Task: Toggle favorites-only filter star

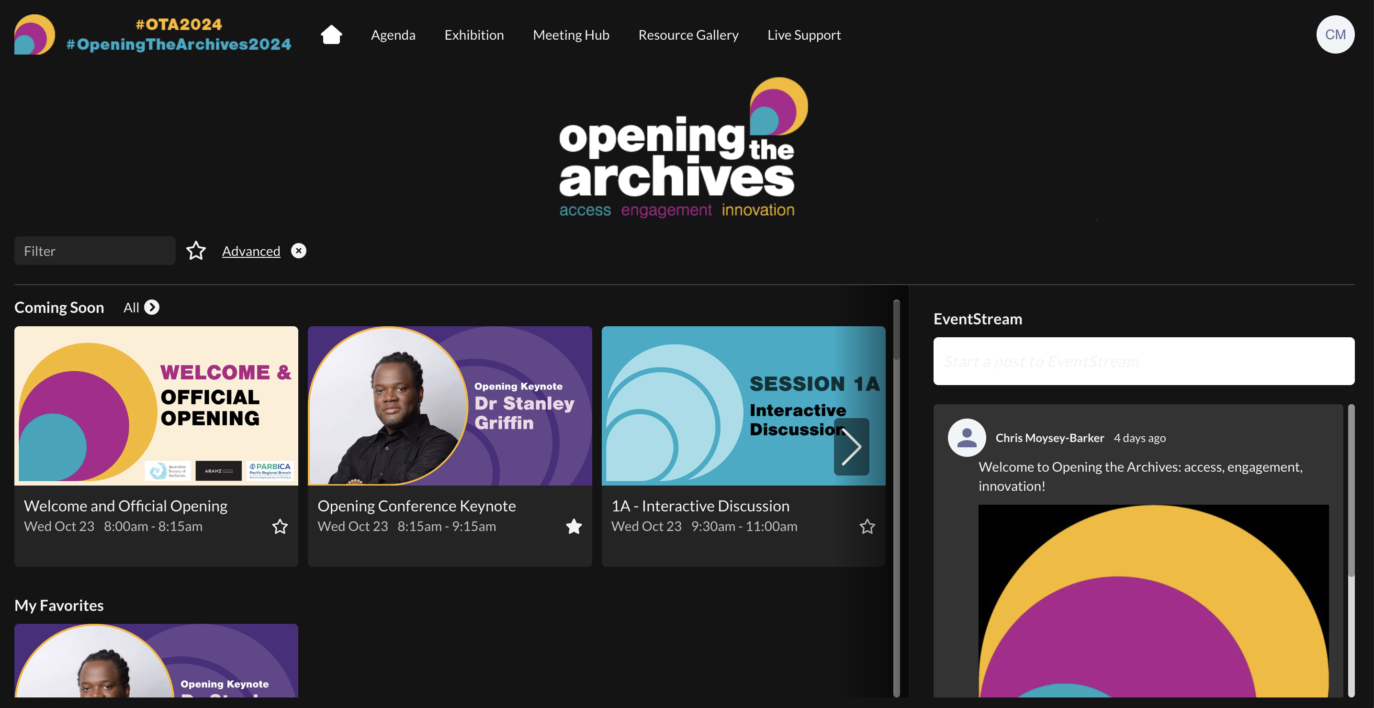Action: [196, 251]
